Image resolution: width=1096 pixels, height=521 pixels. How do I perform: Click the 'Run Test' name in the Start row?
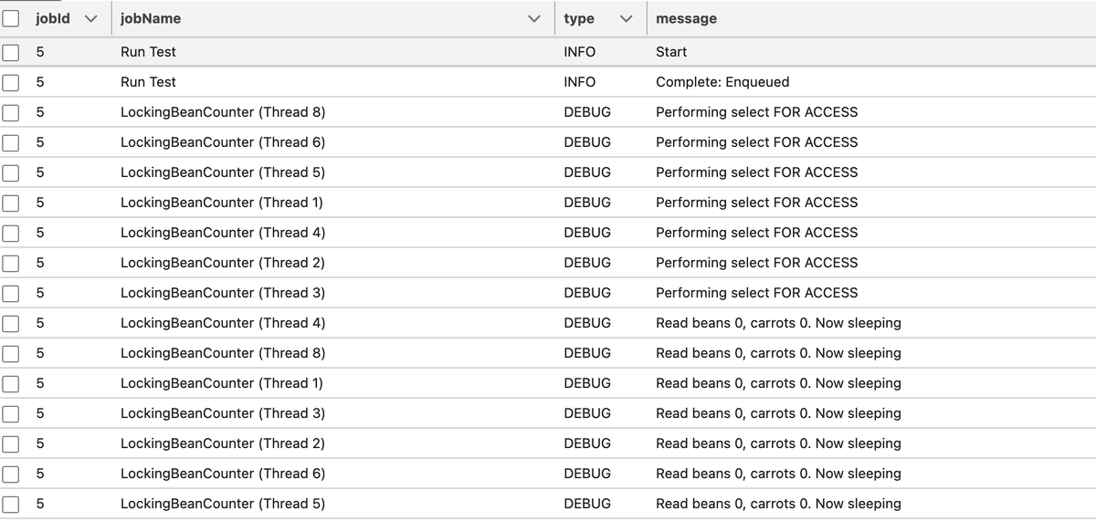[148, 52]
